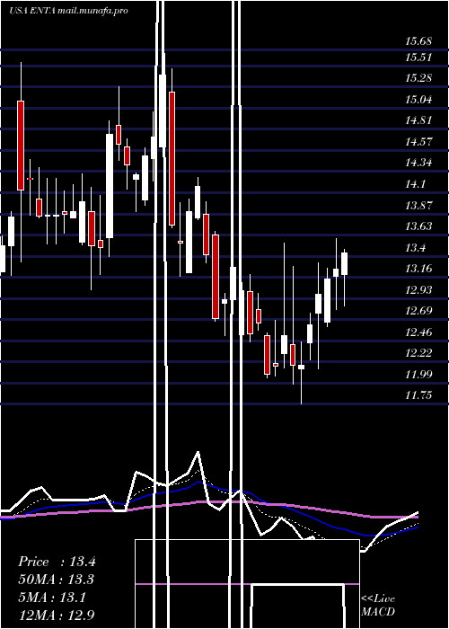The image size is (449, 629).
Task: Select the 14.1 price level label
Action: 415,184
